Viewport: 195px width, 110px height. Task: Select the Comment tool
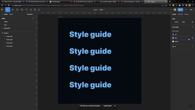point(39,9)
